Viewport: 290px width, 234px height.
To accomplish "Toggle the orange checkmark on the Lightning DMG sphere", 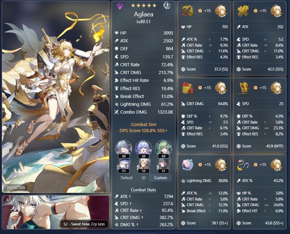I will tap(200, 165).
